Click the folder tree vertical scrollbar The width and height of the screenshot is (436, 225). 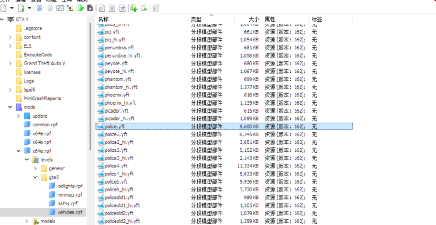(x=90, y=86)
